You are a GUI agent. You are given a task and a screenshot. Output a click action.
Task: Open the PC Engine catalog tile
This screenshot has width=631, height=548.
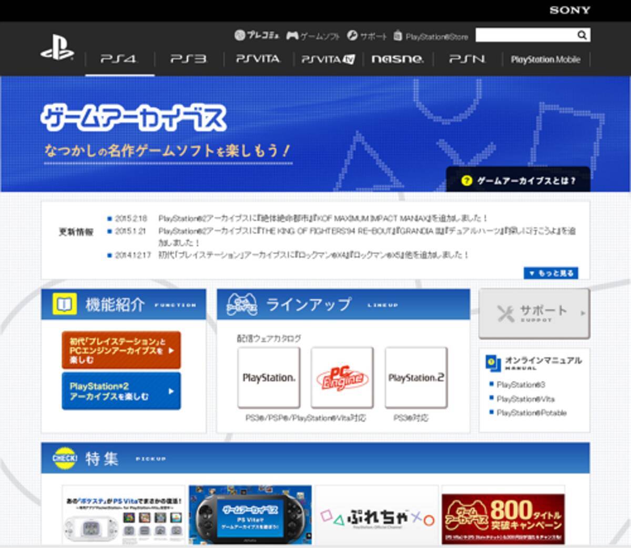pyautogui.click(x=342, y=377)
